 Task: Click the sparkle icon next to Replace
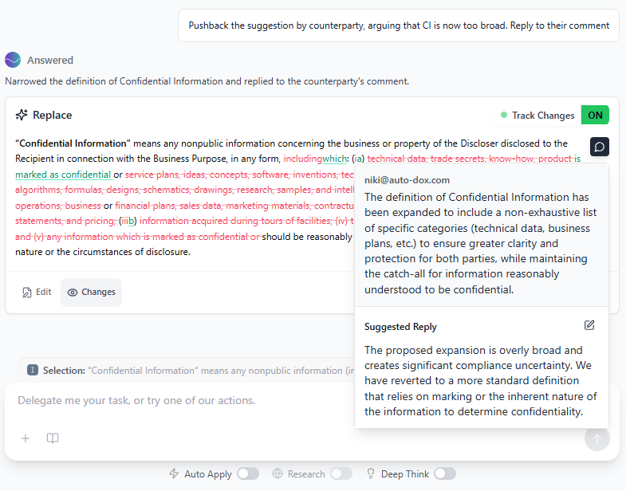click(x=22, y=115)
